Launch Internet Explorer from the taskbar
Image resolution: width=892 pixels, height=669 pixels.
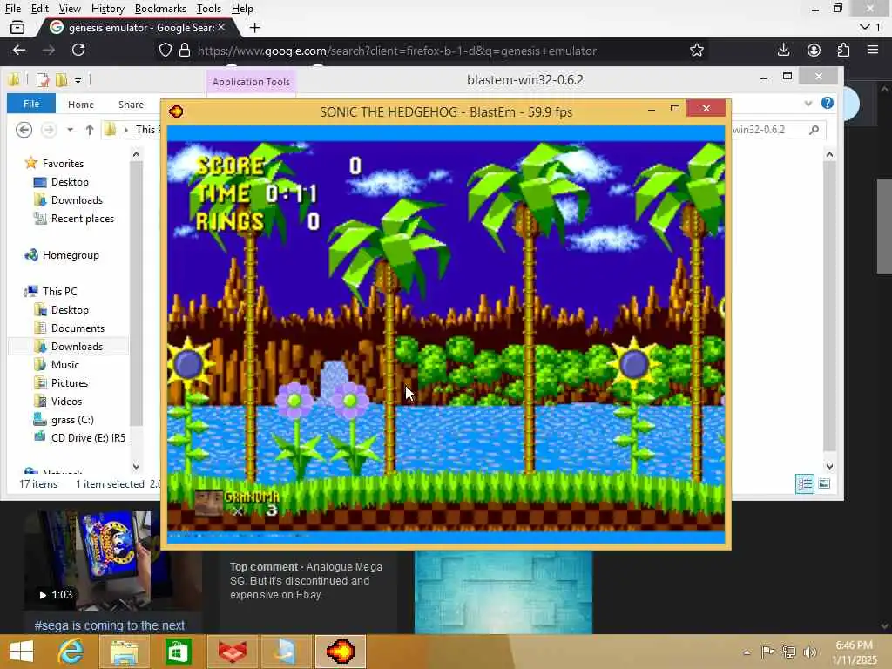tap(71, 652)
